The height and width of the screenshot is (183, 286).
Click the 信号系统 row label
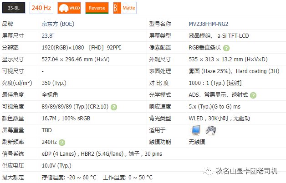(x=13, y=154)
